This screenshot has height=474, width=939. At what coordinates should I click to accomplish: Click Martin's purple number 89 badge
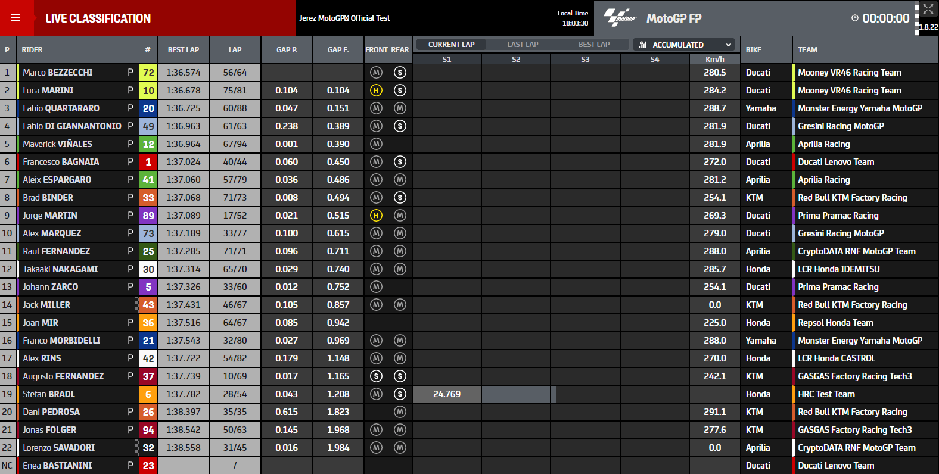click(148, 216)
